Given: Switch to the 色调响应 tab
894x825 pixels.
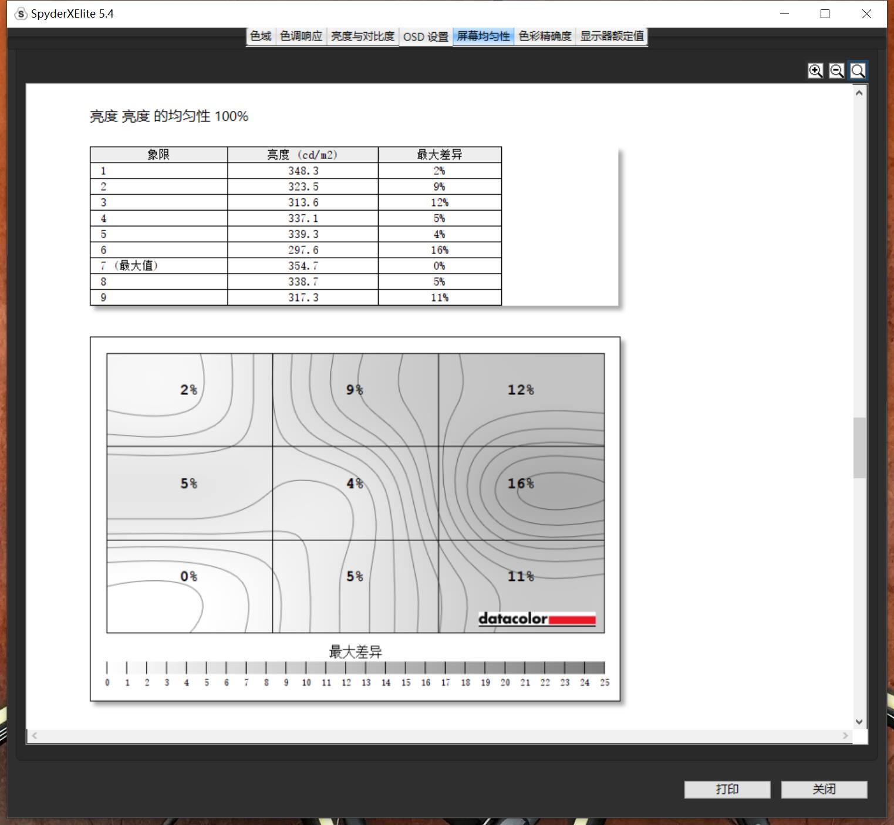Looking at the screenshot, I should pos(301,36).
